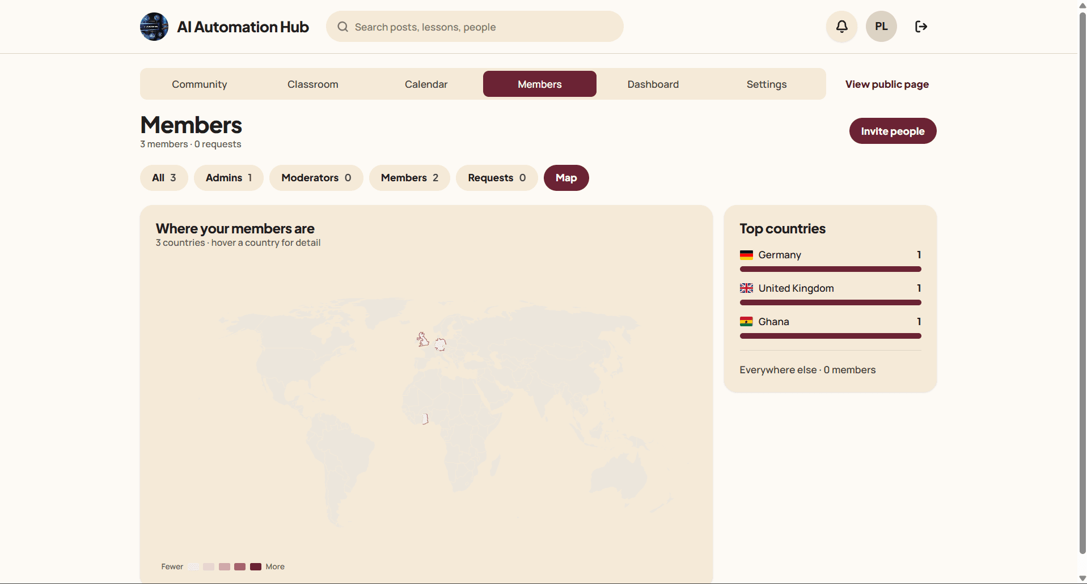Open the PL profile avatar
Image resolution: width=1087 pixels, height=584 pixels.
(x=881, y=27)
